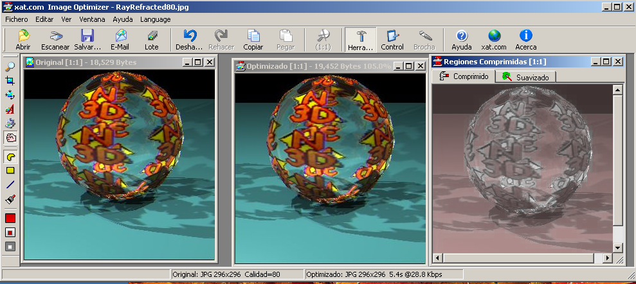The height and width of the screenshot is (284, 636).
Task: Open the Fichero menu
Action: (17, 19)
